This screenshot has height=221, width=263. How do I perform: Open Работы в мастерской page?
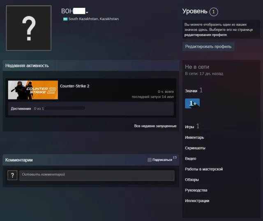pos(204,169)
